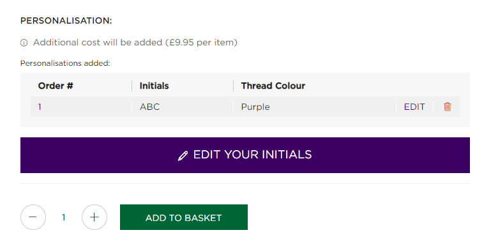Viewport: 491px width, 244px height.
Task: Delete the ABC personalisation with trash icon
Action: pyautogui.click(x=447, y=107)
